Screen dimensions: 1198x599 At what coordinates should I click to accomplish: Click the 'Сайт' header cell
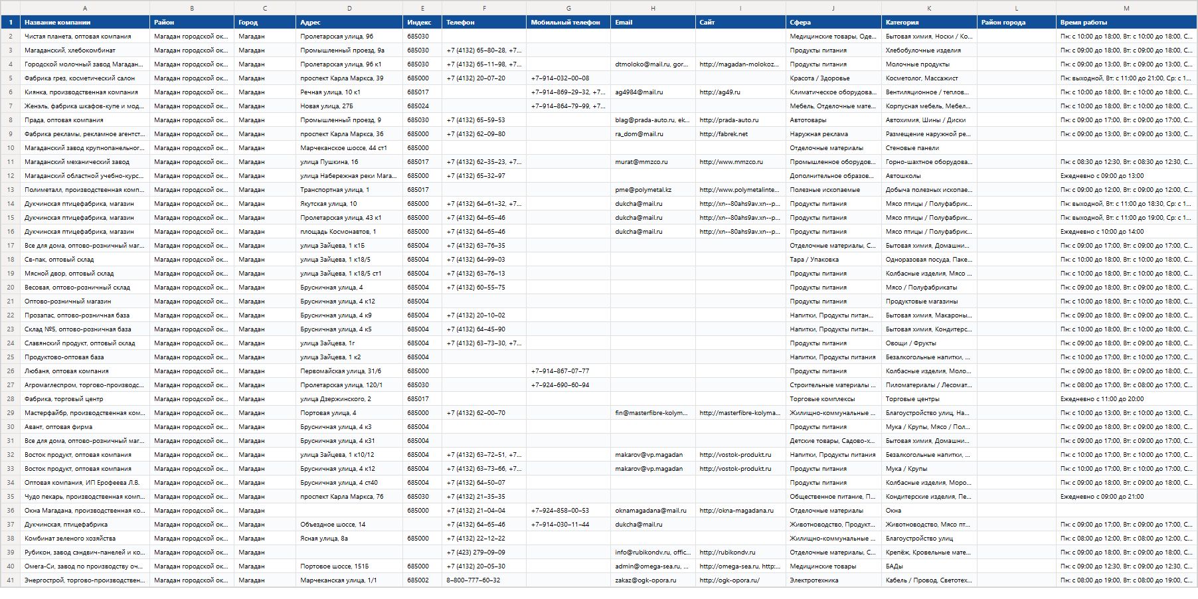(740, 22)
